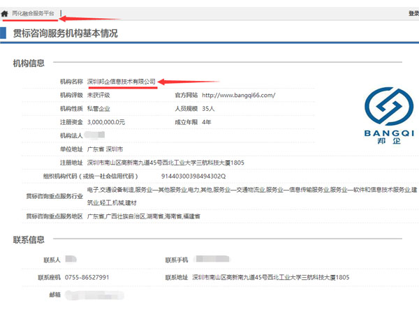Image resolution: width=419 pixels, height=314 pixels.
Task: Click the 私营企业 organization type value
Action: (98, 109)
